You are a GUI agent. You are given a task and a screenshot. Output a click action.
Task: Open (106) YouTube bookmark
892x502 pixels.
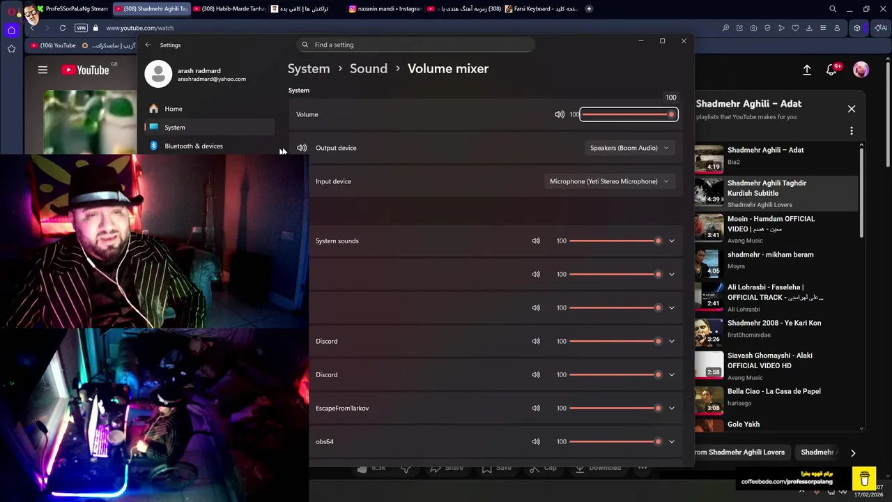54,45
